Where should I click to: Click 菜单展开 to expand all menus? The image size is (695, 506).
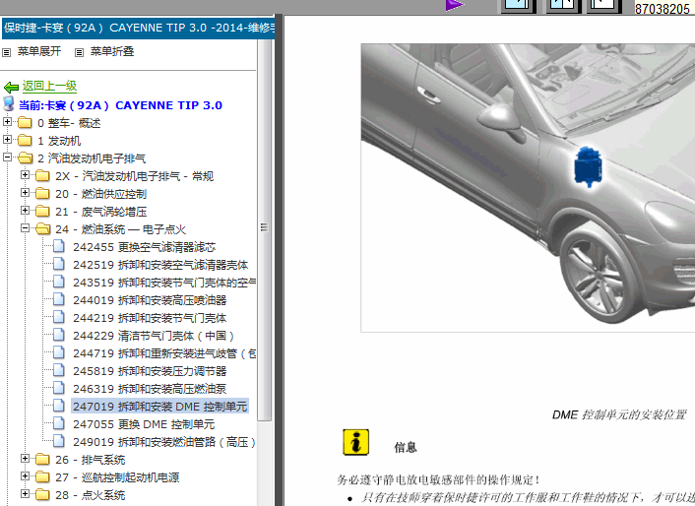point(39,51)
